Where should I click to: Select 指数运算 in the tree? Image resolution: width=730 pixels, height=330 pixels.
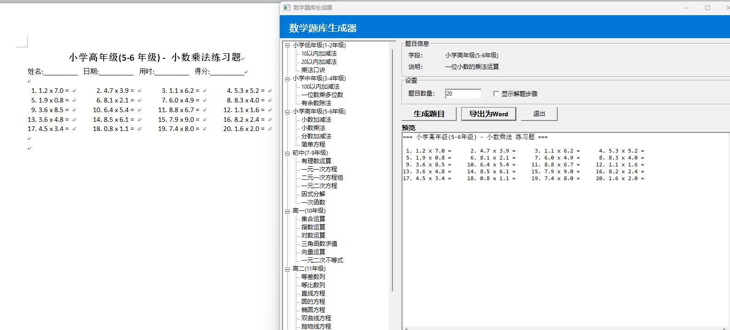click(313, 228)
